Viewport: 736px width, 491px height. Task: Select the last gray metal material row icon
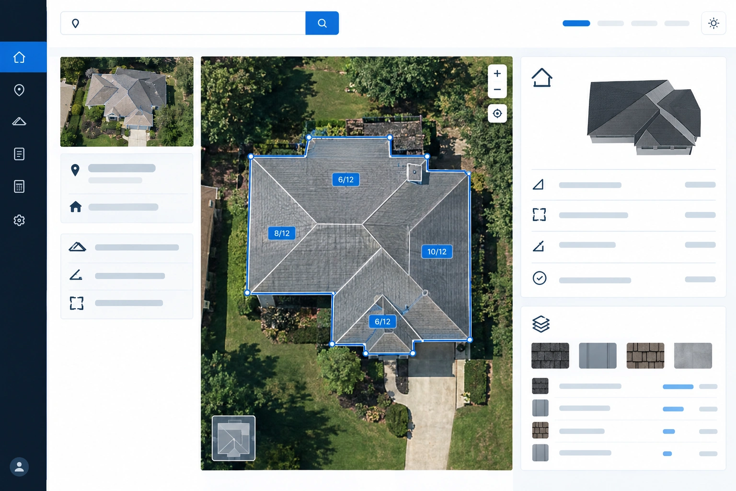(x=540, y=453)
